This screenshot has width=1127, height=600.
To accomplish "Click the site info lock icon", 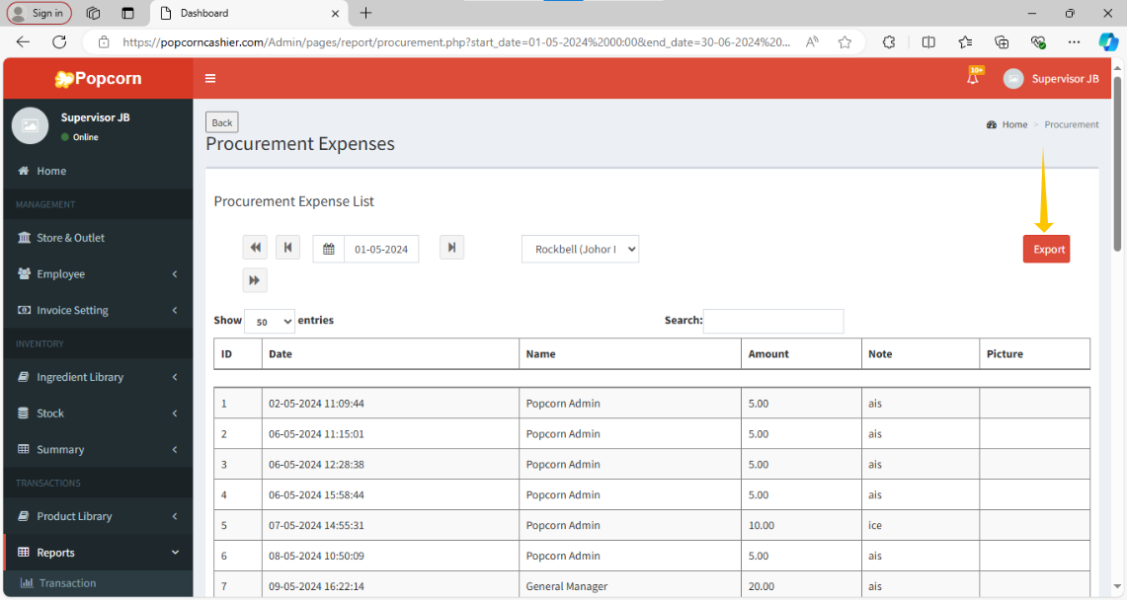I will (104, 42).
